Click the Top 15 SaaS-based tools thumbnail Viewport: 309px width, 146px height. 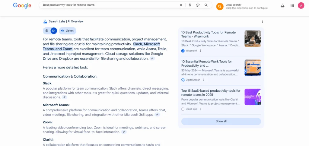tap(253, 97)
